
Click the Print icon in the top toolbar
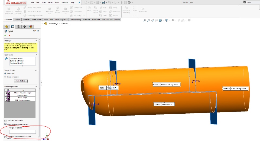[103, 2]
